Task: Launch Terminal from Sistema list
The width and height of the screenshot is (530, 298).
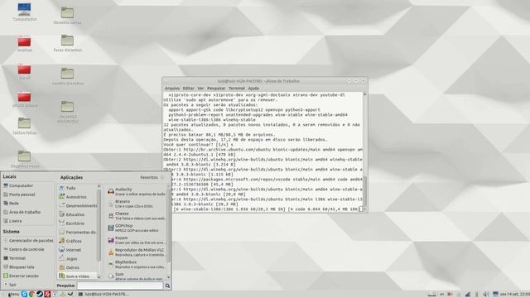Action: tap(27, 257)
